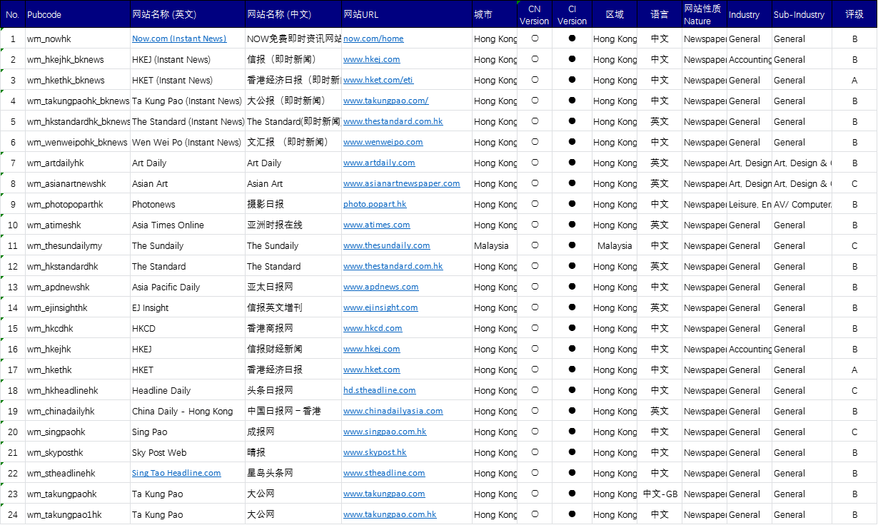Click the CI Version dot in the Sing Pao row

point(572,432)
